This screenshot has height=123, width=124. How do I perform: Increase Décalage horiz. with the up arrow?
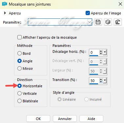tap(101, 51)
